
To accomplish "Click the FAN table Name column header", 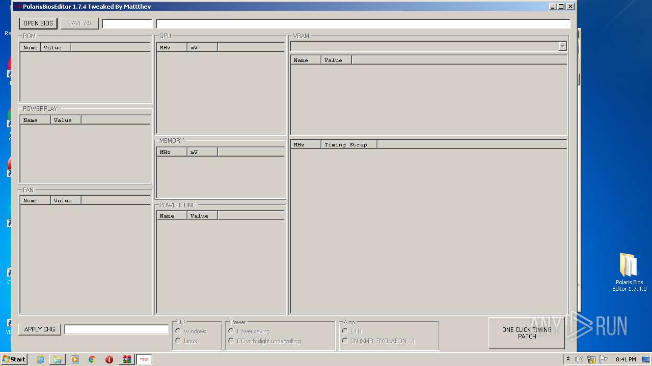I will pos(36,200).
